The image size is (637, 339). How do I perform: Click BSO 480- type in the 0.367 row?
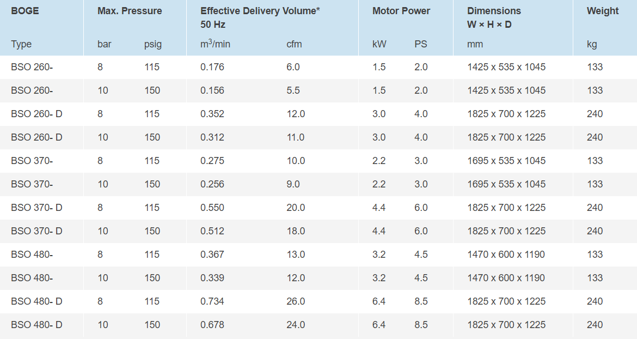[32, 255]
